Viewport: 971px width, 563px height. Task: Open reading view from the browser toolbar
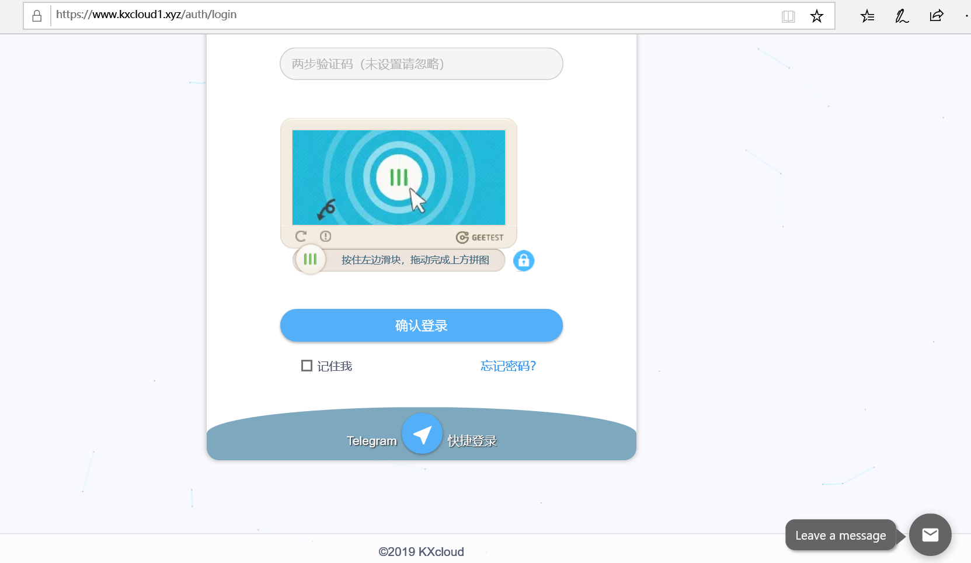coord(788,16)
